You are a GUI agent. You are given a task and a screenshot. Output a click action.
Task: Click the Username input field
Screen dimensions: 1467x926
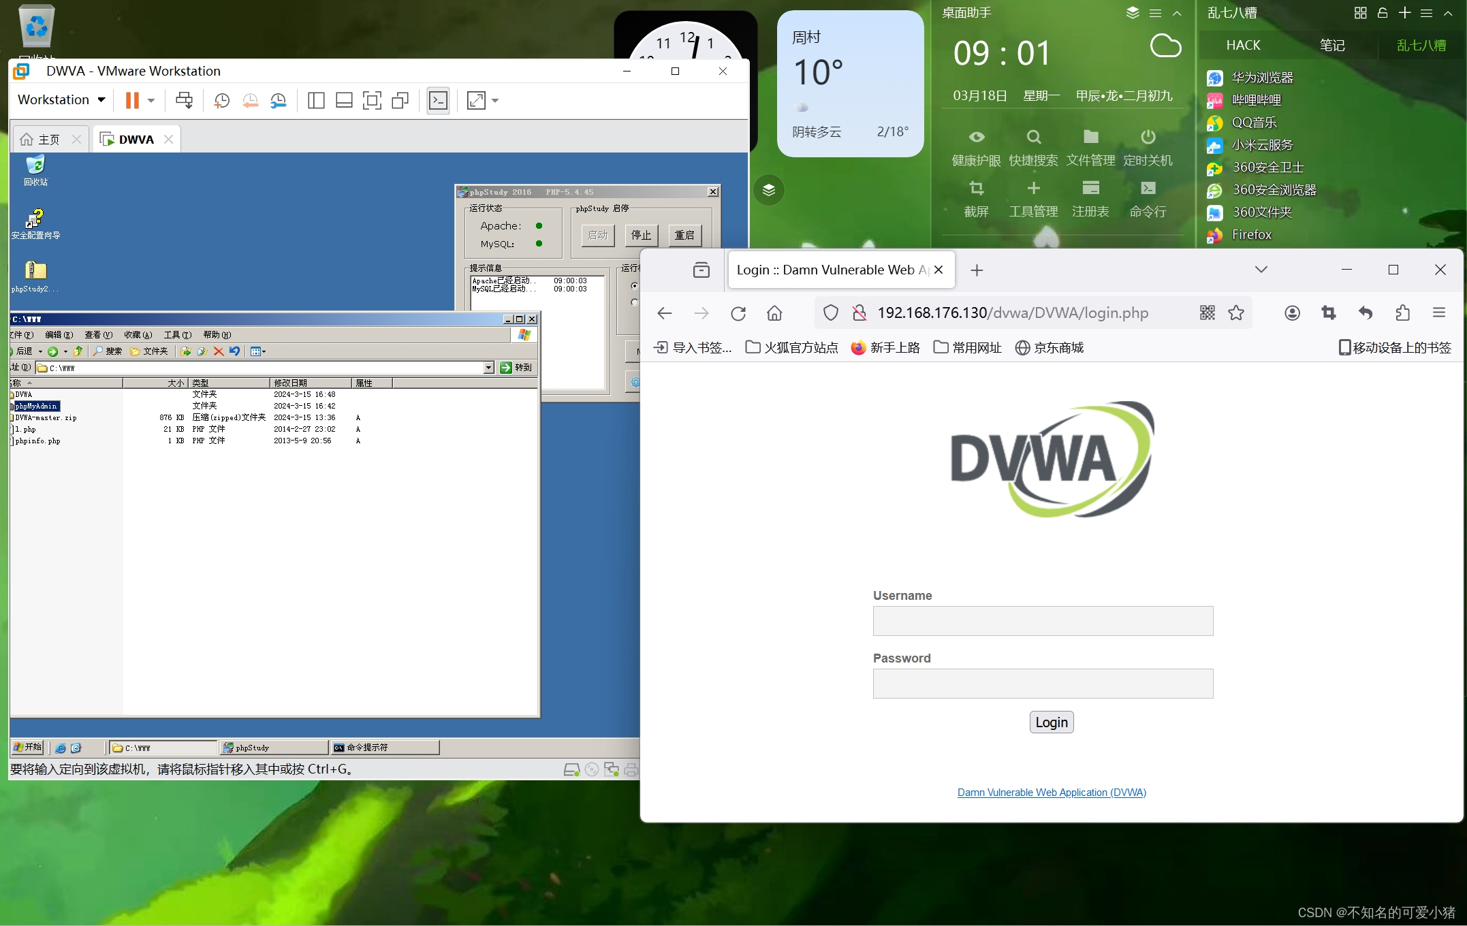1043,621
